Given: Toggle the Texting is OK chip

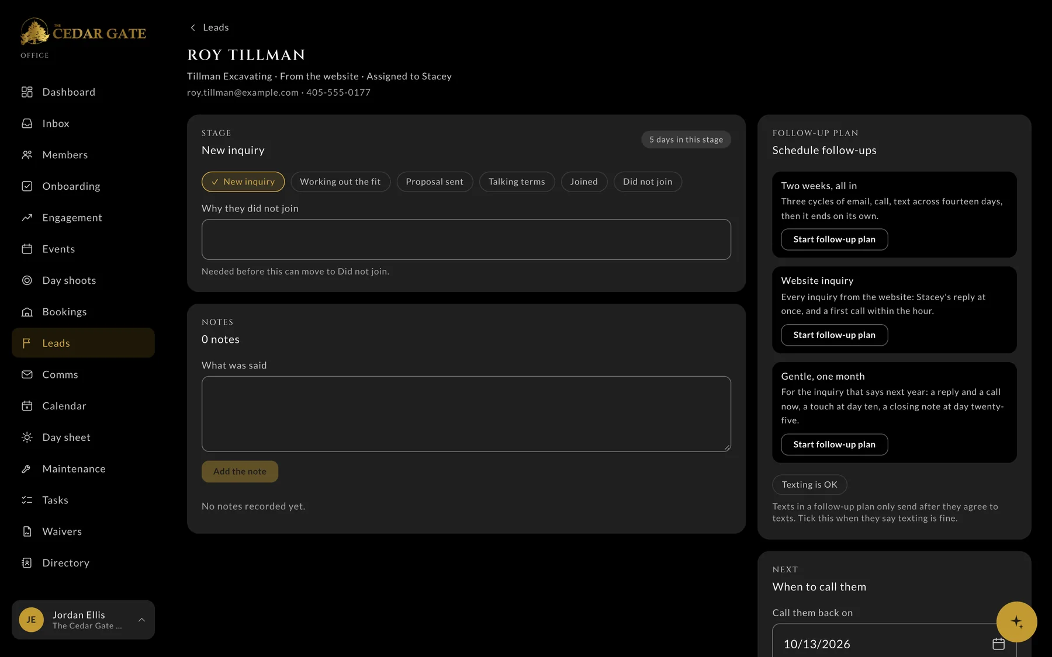Looking at the screenshot, I should click(809, 485).
